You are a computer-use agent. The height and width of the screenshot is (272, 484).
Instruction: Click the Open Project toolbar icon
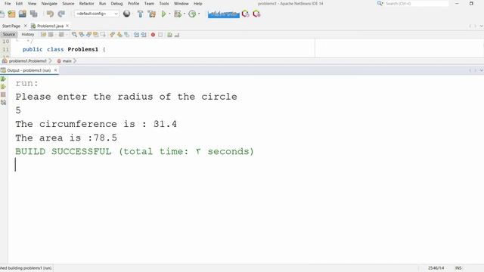12,14
